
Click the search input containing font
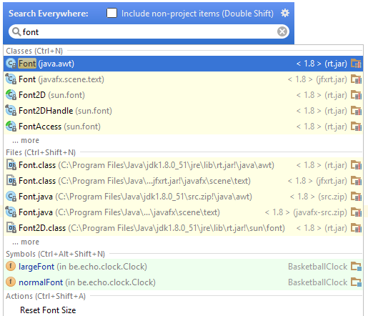pos(149,31)
